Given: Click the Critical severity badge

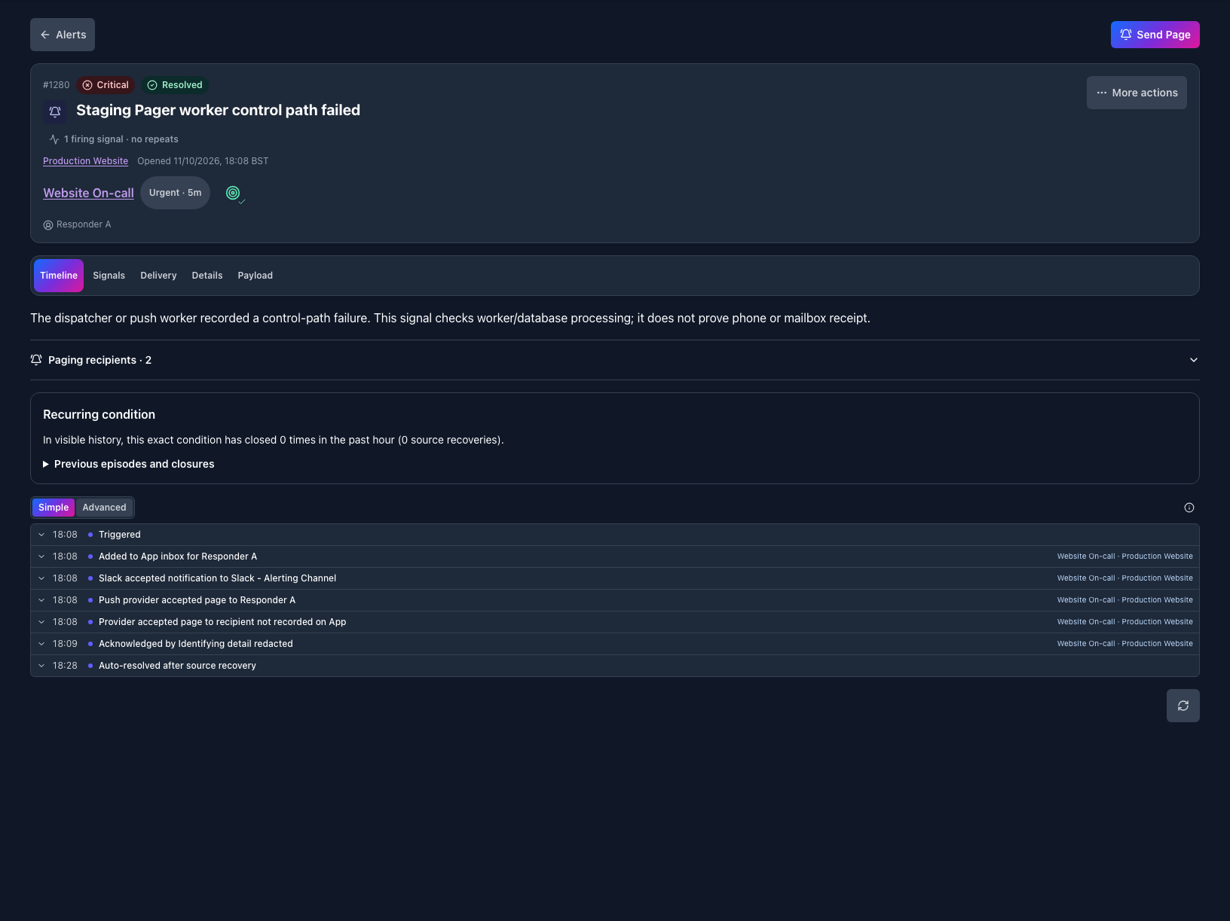Looking at the screenshot, I should (106, 85).
